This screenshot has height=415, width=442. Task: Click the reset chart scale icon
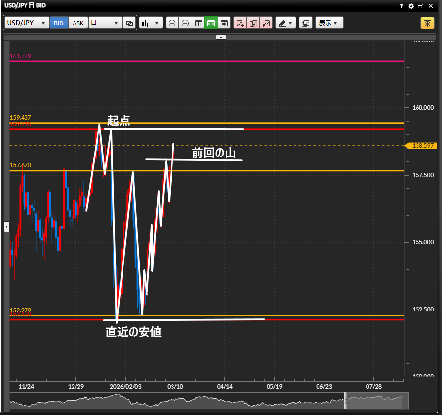(198, 23)
